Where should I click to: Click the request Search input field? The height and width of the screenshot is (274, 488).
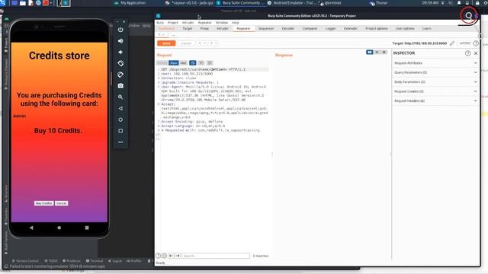click(216, 256)
